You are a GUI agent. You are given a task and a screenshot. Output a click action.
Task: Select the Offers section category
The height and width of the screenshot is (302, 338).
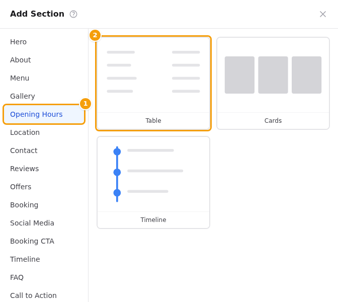click(44, 187)
